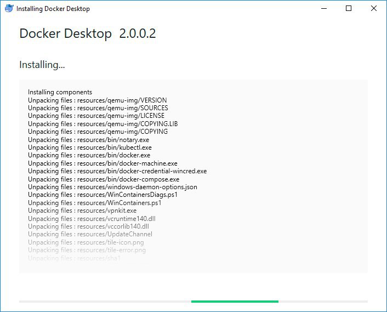Close the Docker Desktop installer
Screen dimensions: 387x312
click(x=374, y=8)
